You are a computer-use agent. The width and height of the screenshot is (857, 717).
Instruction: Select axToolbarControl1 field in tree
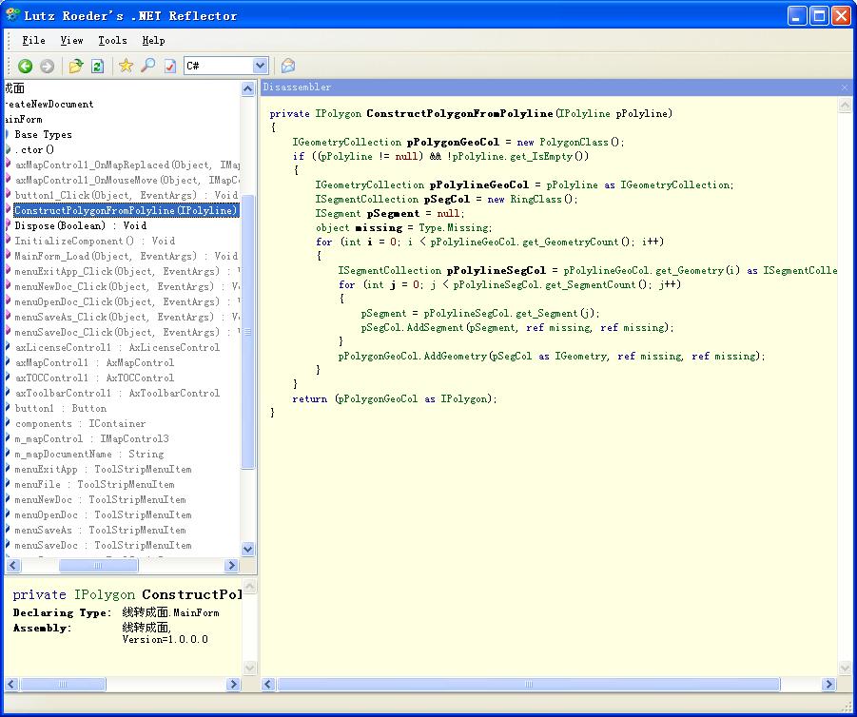point(117,394)
